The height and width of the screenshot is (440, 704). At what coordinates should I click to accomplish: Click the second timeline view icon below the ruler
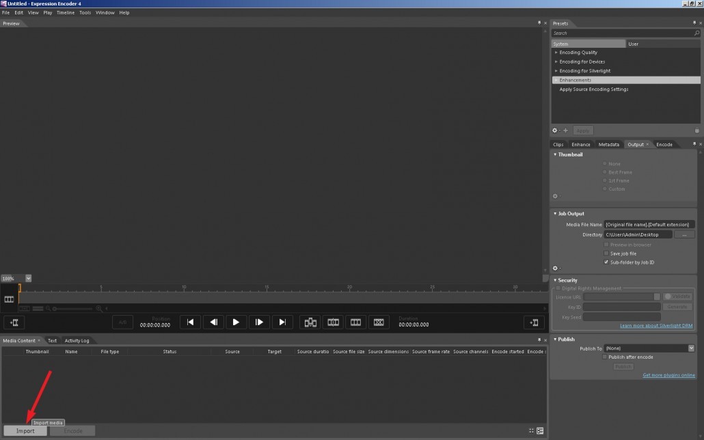click(x=38, y=308)
